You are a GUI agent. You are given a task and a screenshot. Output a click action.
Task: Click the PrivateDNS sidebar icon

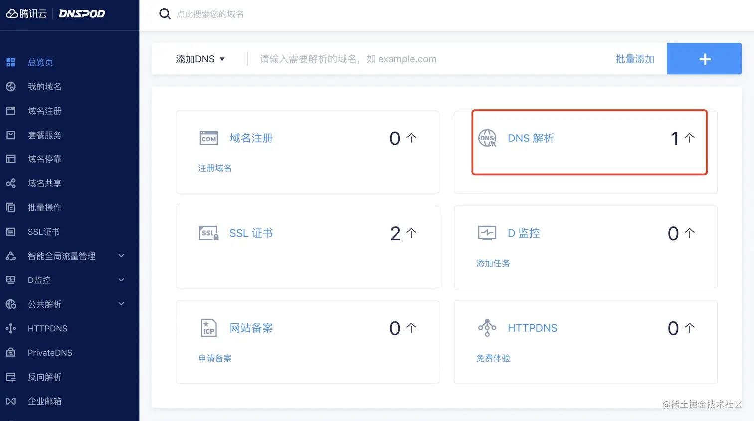click(11, 353)
